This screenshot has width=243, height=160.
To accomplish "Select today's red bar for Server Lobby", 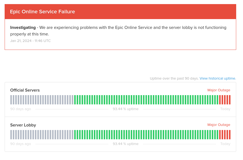I will click(230, 135).
